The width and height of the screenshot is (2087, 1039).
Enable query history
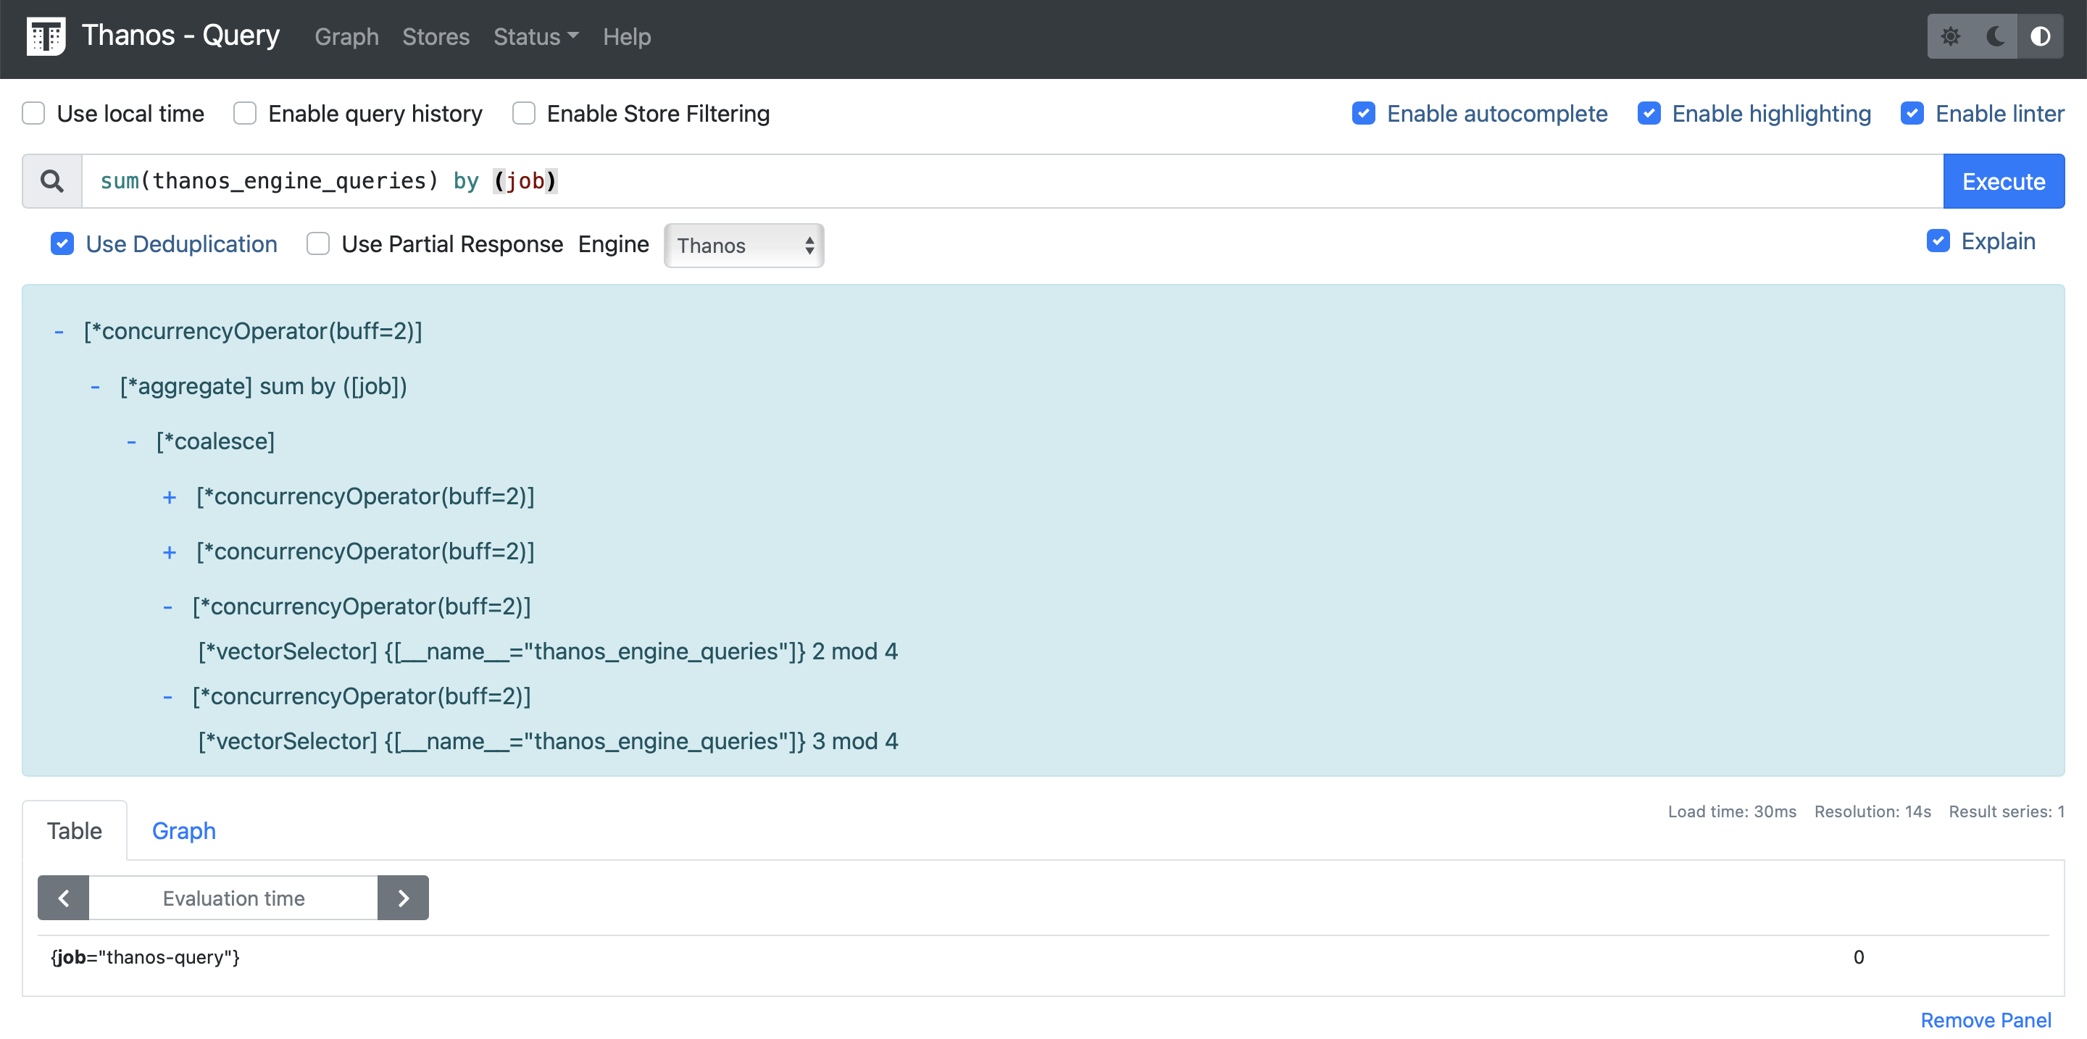pos(244,113)
